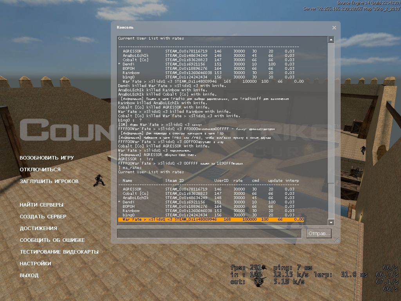Click 'Rainbow killed AnaBoLEchIk with knife.' line
401x301 pixels.
[x=163, y=103]
